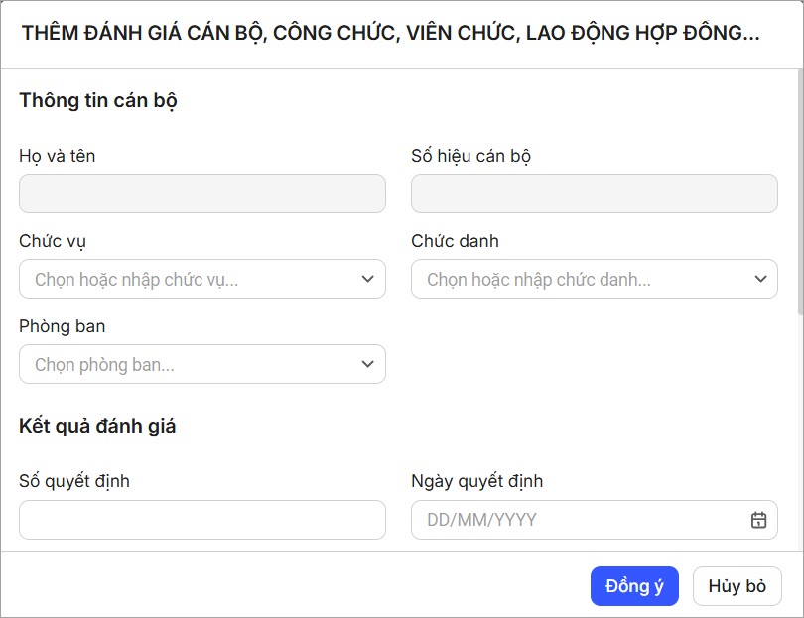Click the 'Kết quả đánh giá' section heading

[x=97, y=426]
